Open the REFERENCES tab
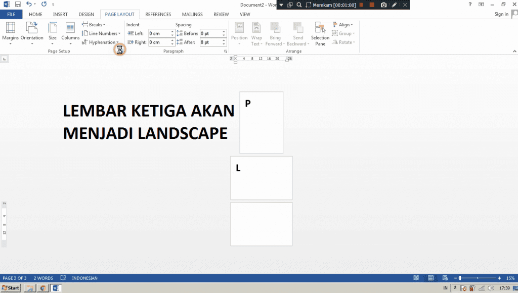The width and height of the screenshot is (518, 293). pos(158,14)
